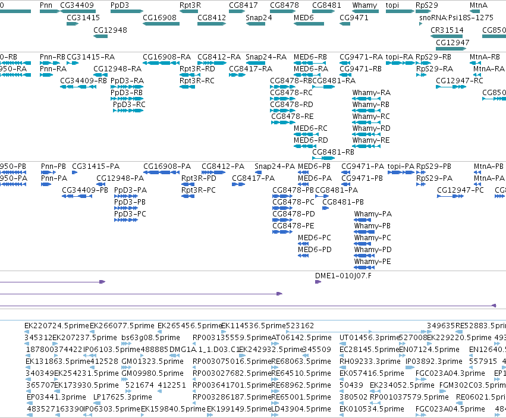Click the Rpt3R-PC protein label
This screenshot has height=418, width=506.
199,190
